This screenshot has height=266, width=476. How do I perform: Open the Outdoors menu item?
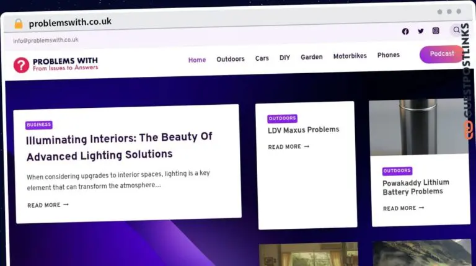click(x=231, y=59)
